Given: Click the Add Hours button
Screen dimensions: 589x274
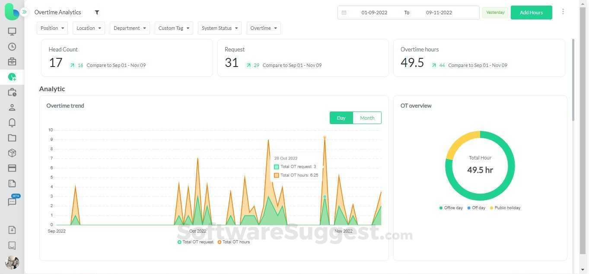Looking at the screenshot, I should point(531,12).
